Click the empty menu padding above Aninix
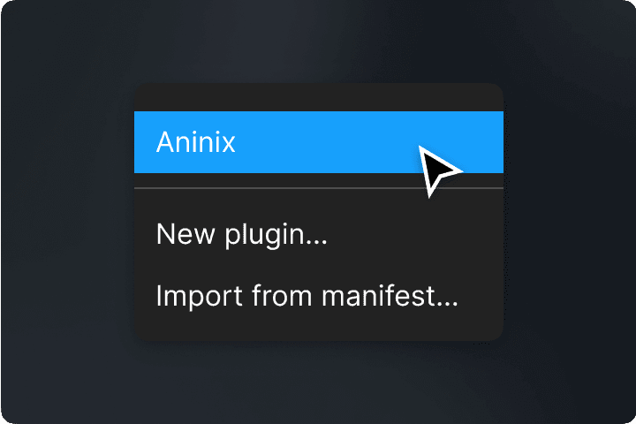Viewport: 636px width, 424px height. click(318, 97)
